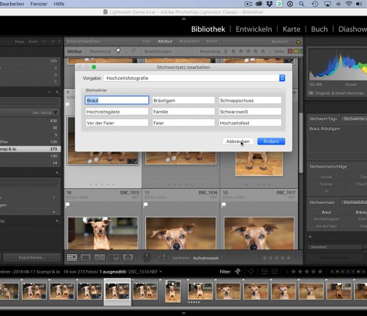The image size is (367, 316).
Task: Expand the toolbar options arrow near rating stars
Action: (297, 257)
